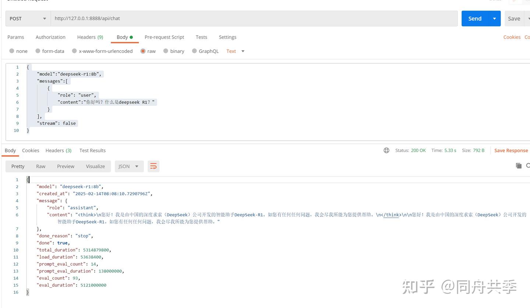Click the request body editor area
The height and width of the screenshot is (308, 530).
point(268,102)
